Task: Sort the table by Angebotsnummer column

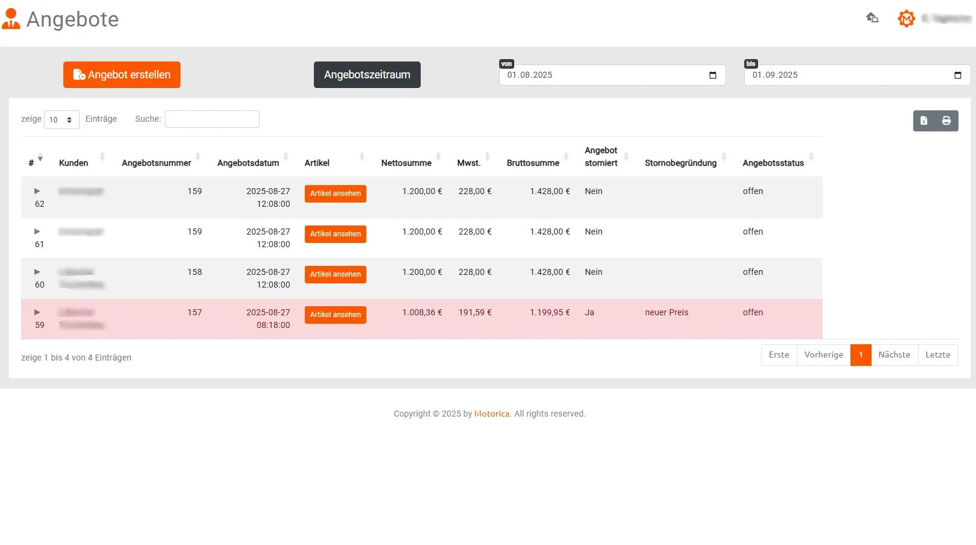Action: pos(156,163)
